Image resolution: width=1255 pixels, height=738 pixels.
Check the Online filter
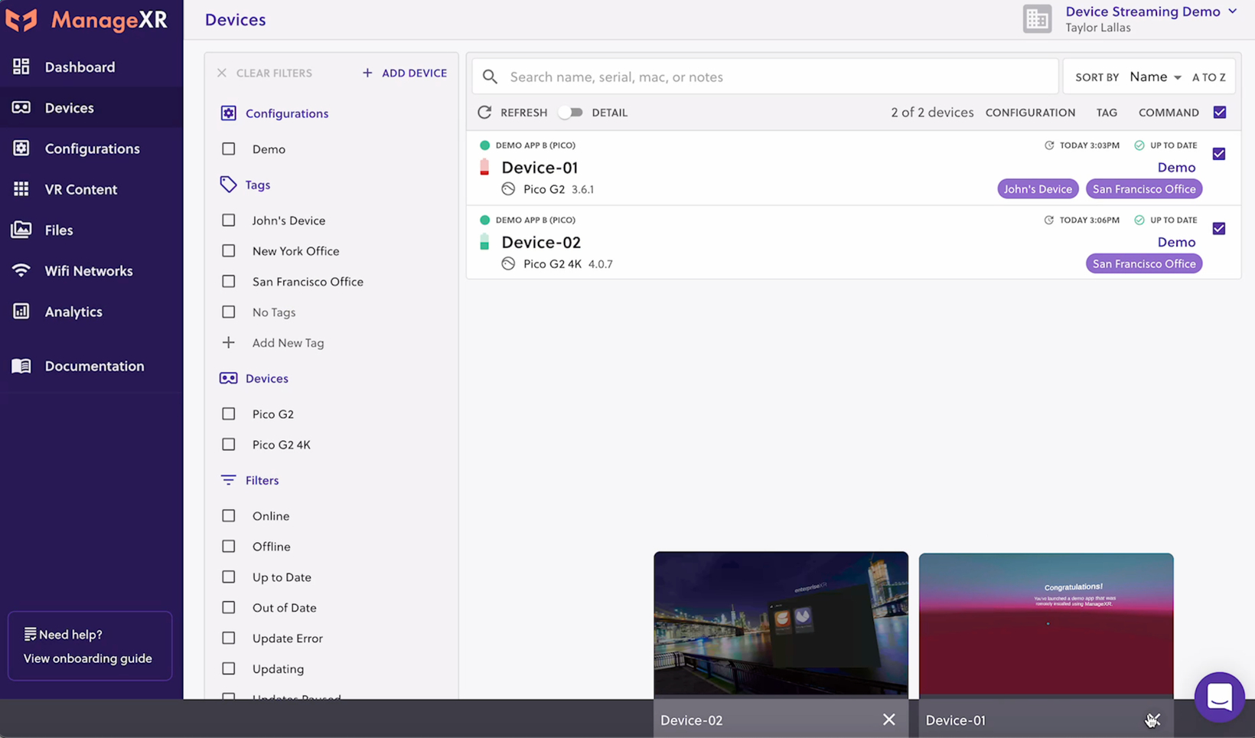pyautogui.click(x=229, y=516)
